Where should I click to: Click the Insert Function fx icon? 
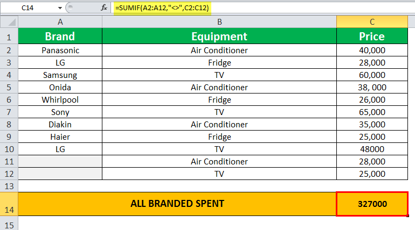(x=103, y=8)
